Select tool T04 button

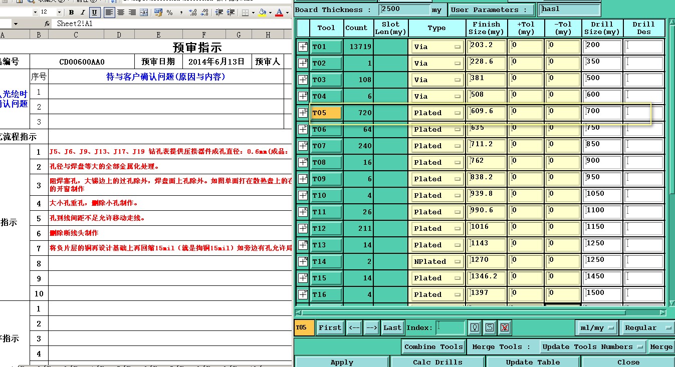coord(326,96)
